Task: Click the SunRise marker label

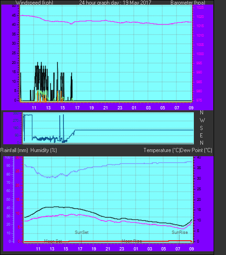Action: click(180, 232)
